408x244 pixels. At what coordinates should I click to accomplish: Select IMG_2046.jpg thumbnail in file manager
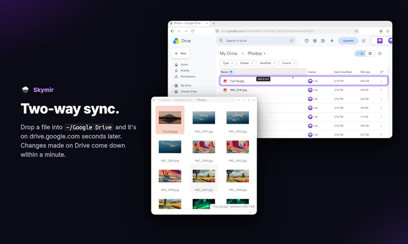pos(170,176)
